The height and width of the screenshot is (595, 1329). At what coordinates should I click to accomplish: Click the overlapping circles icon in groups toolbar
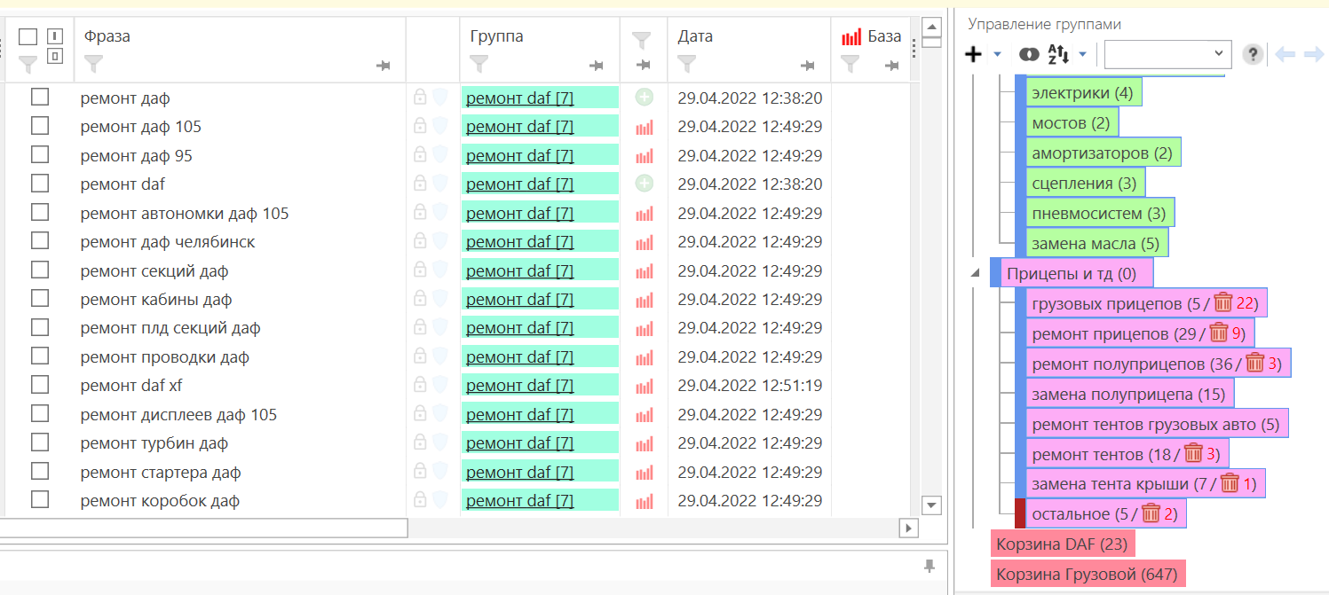[x=1029, y=54]
